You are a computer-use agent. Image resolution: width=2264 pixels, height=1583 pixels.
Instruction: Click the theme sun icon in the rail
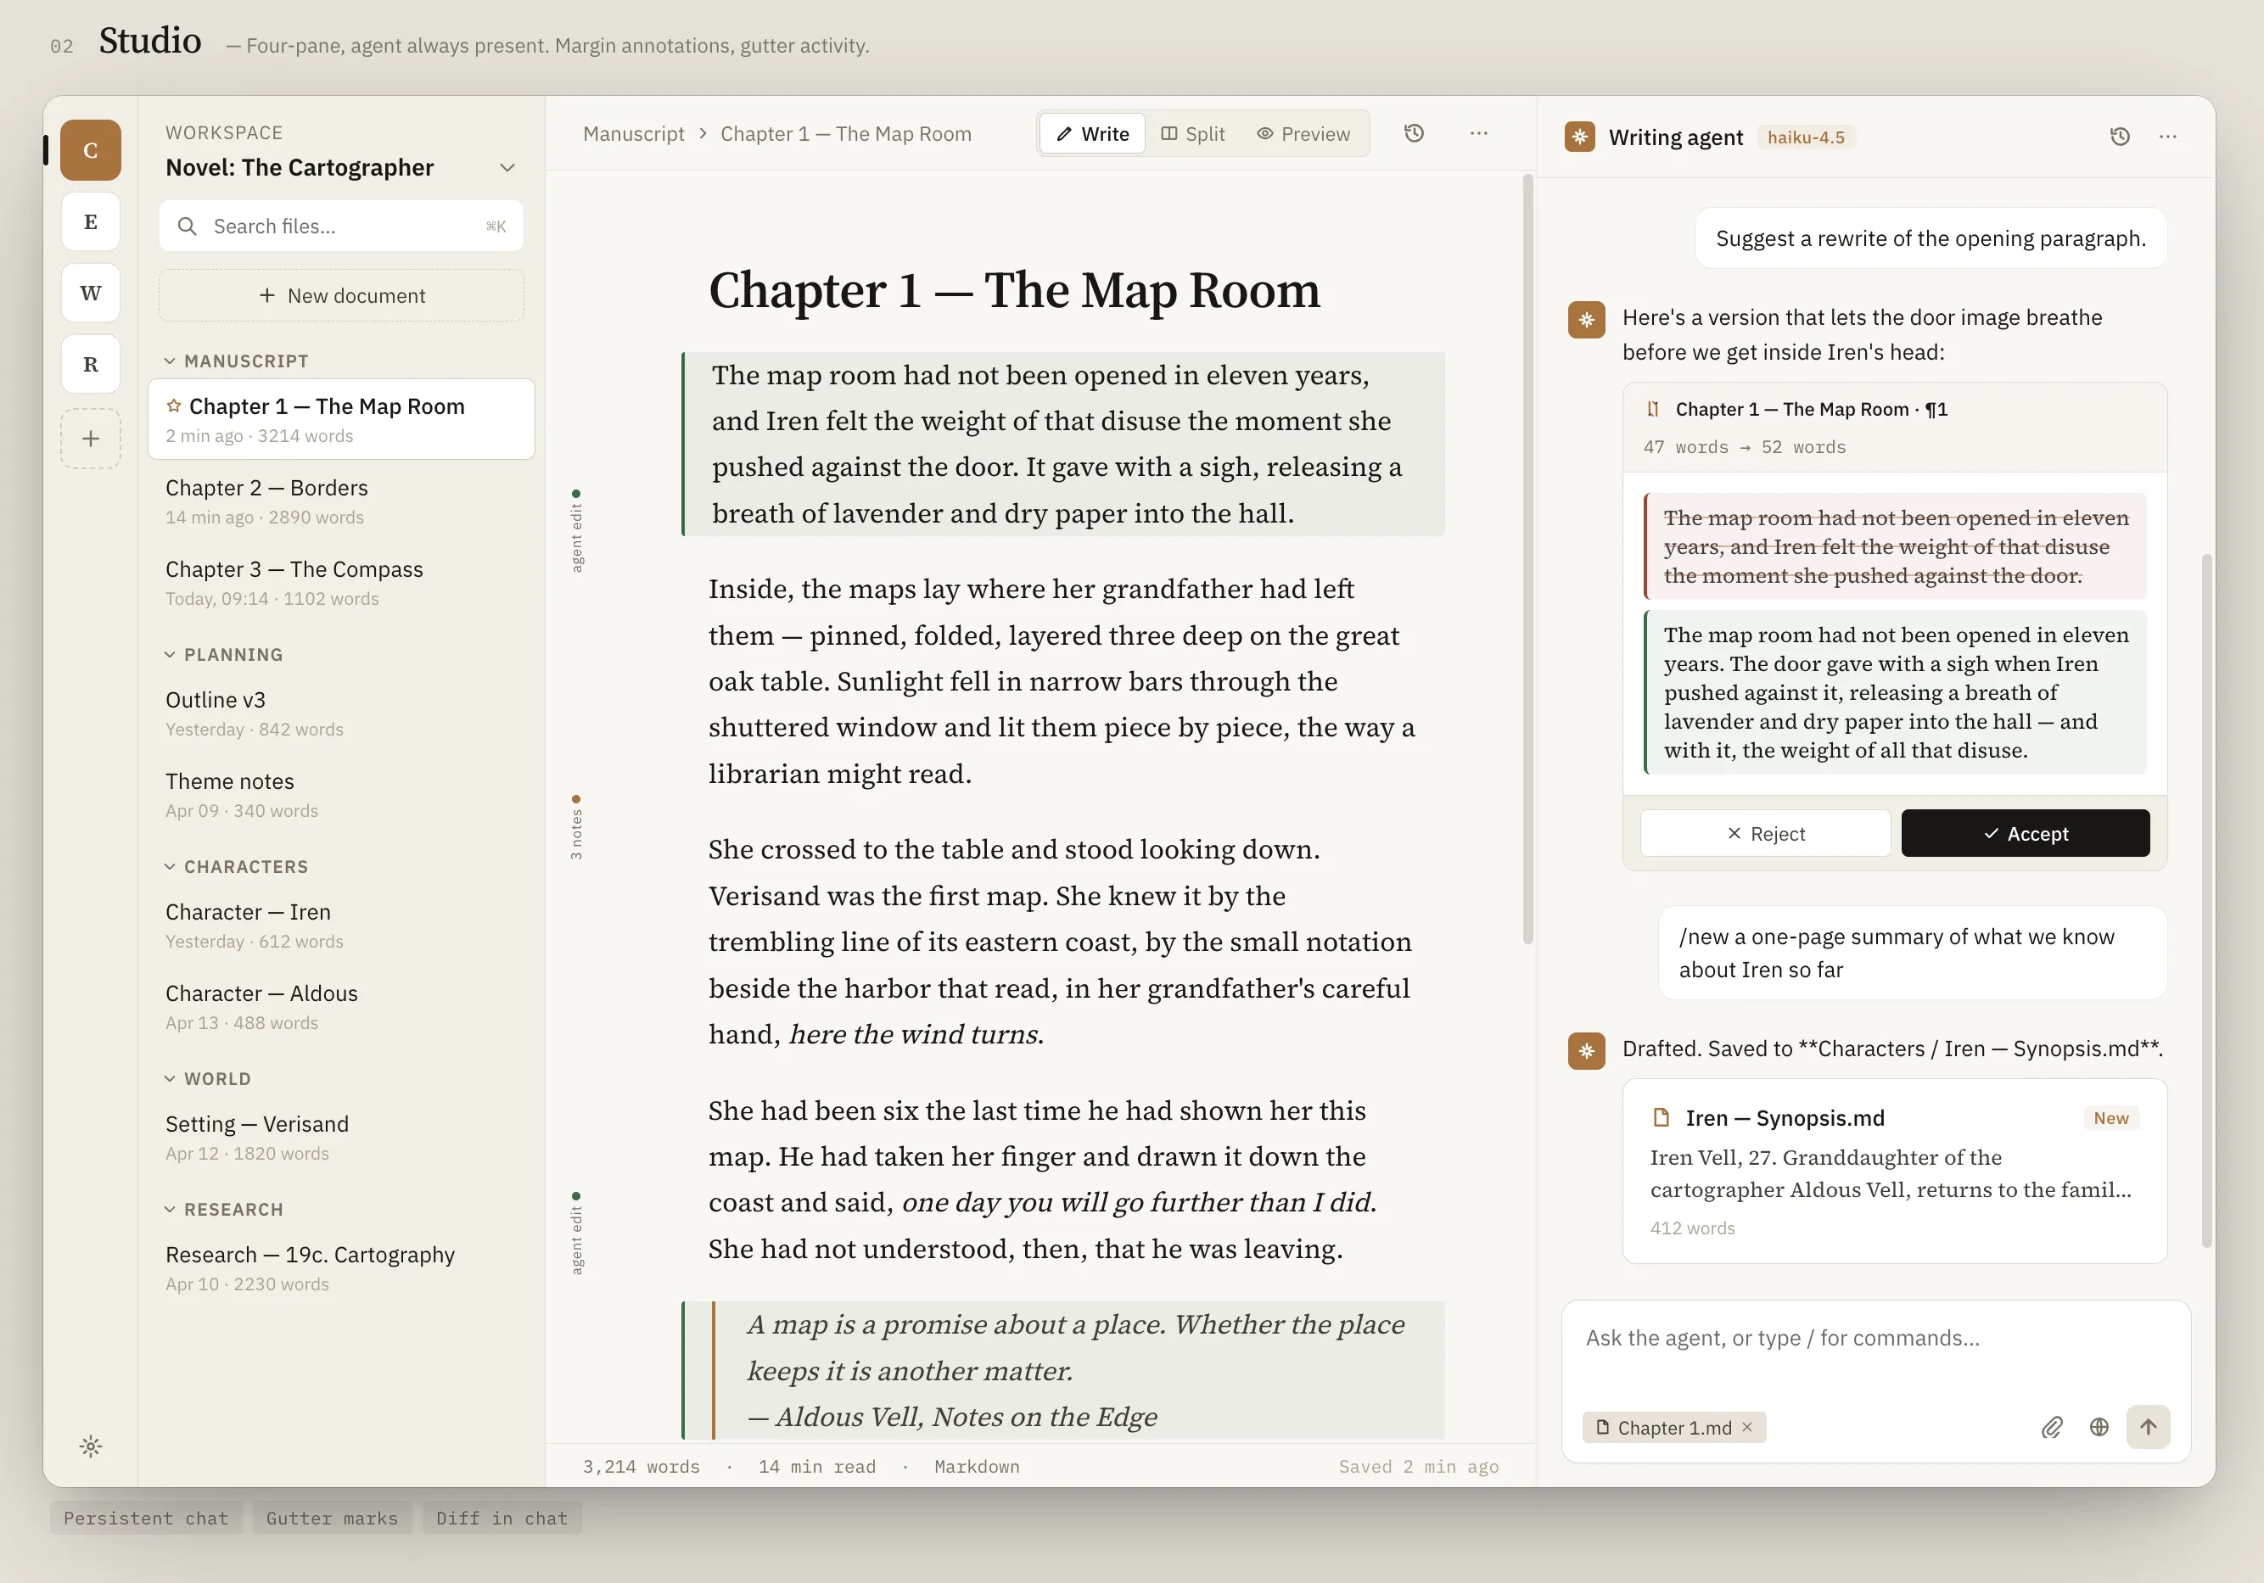point(91,1446)
